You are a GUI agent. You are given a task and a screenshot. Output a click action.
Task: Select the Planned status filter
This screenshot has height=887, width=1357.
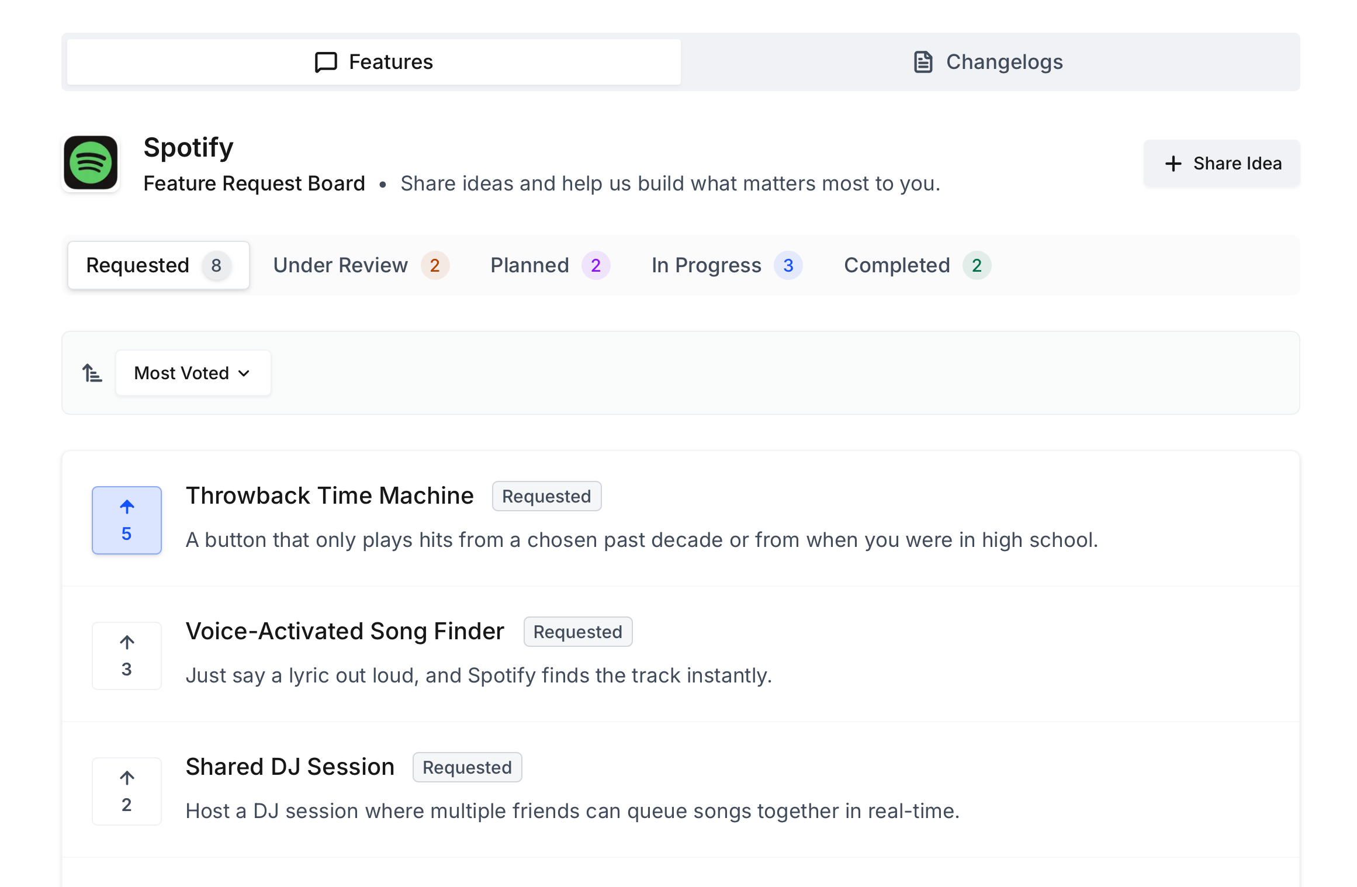pyautogui.click(x=548, y=265)
